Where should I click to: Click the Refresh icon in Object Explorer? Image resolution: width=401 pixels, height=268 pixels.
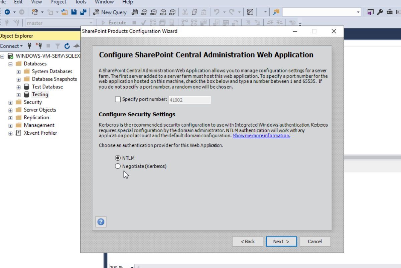pyautogui.click(x=67, y=46)
